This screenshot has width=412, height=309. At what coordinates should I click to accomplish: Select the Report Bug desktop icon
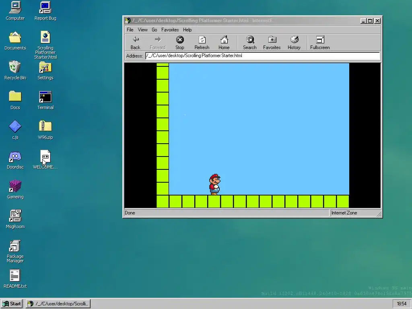tap(45, 11)
